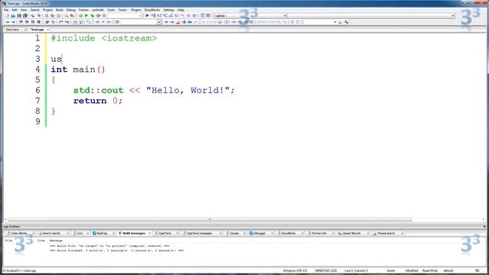
Task: Click the Find magnifier icon
Action: click(x=66, y=15)
